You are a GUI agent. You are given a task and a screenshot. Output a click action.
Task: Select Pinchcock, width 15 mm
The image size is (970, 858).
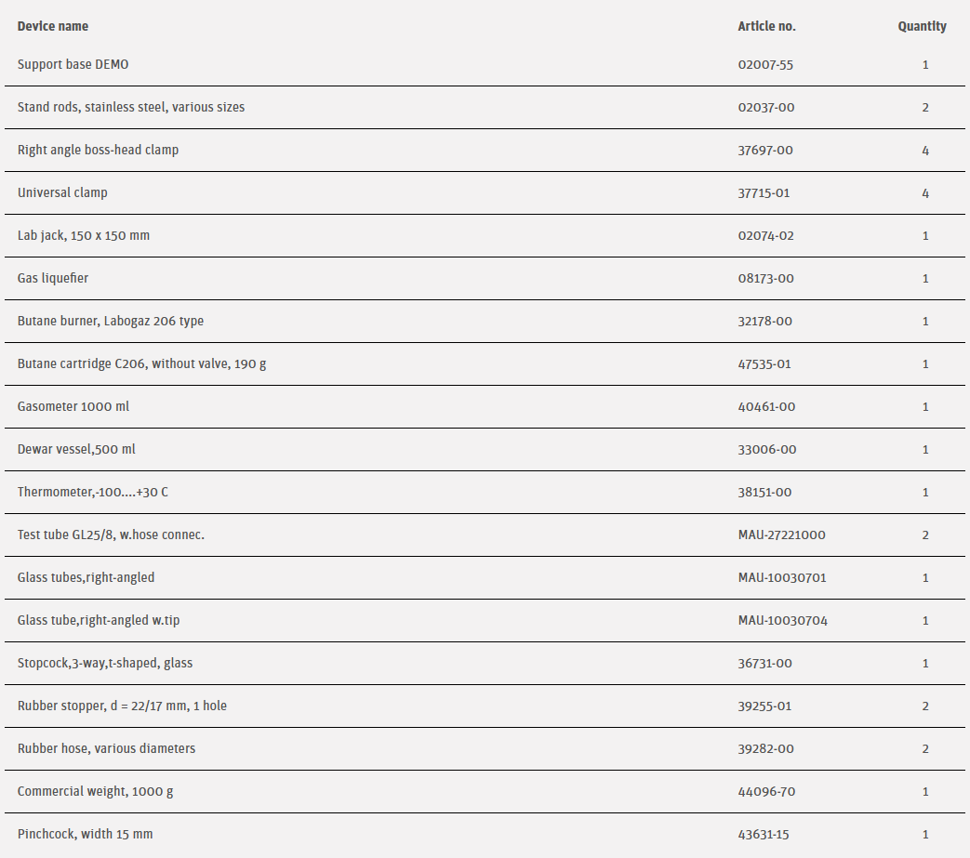pyautogui.click(x=85, y=834)
